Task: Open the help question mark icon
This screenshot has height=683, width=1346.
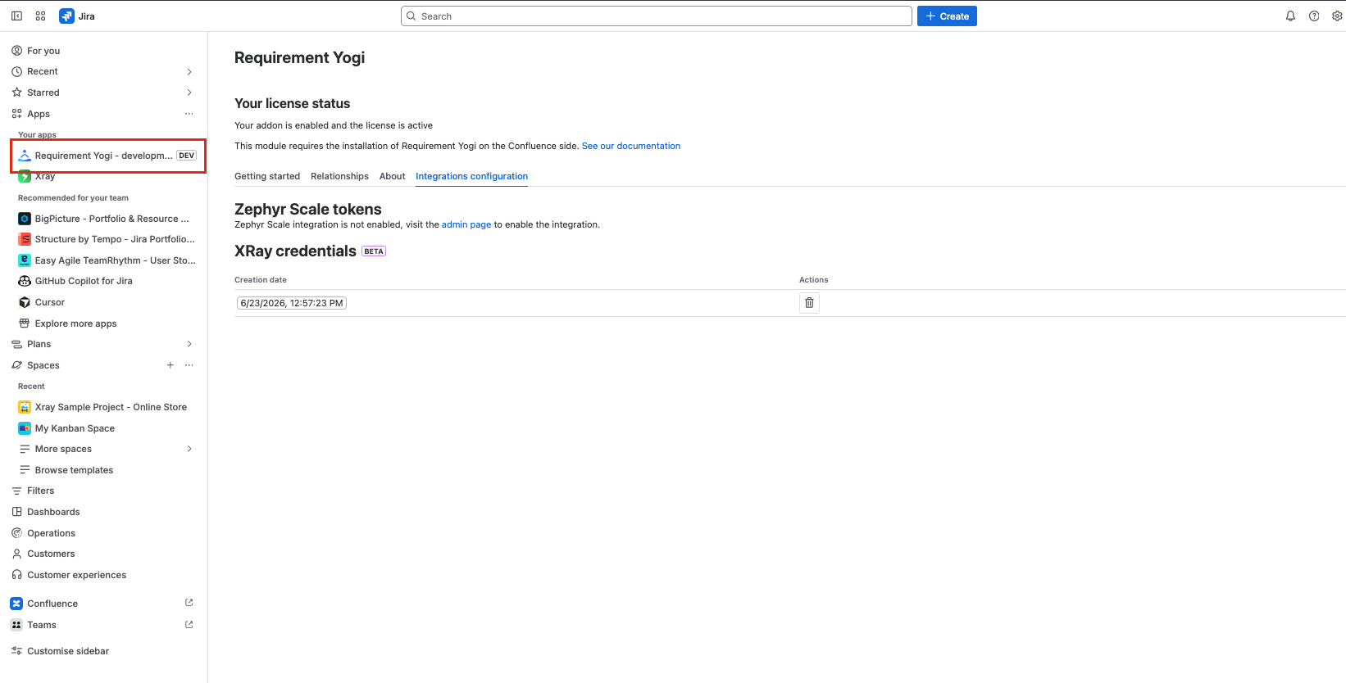Action: click(1314, 16)
